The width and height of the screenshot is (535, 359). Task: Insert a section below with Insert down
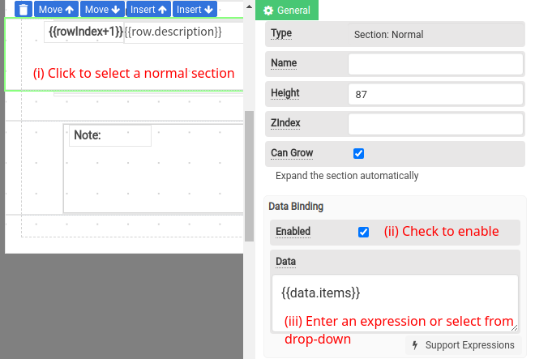click(195, 9)
